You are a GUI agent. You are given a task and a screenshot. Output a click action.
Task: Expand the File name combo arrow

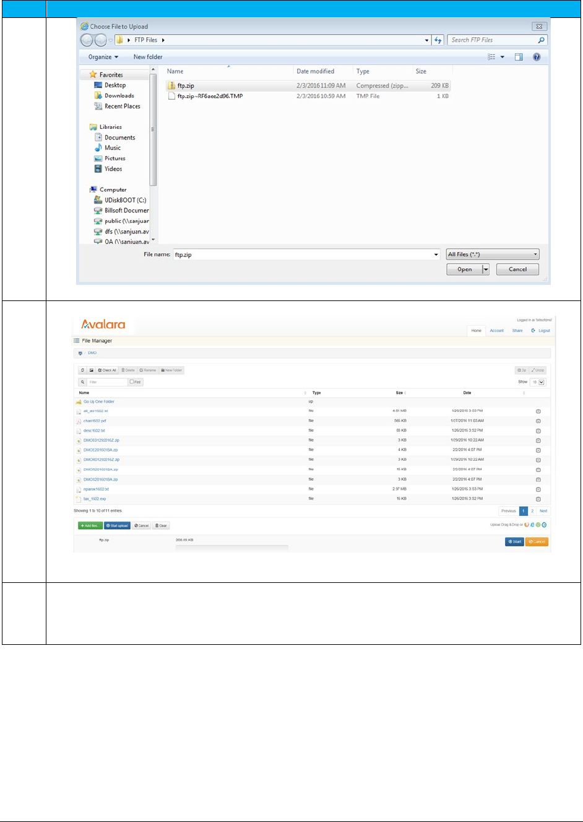click(x=436, y=255)
